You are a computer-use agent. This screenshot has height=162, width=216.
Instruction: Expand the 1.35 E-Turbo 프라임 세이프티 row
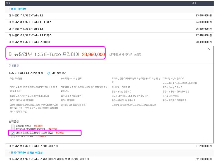point(109,146)
